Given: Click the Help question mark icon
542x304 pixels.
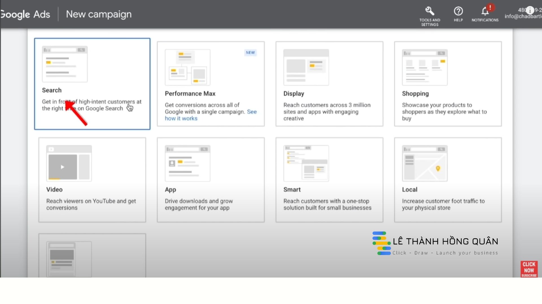Looking at the screenshot, I should (458, 11).
